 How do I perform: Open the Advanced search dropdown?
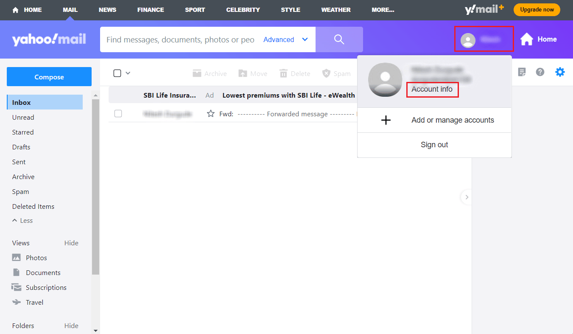285,39
